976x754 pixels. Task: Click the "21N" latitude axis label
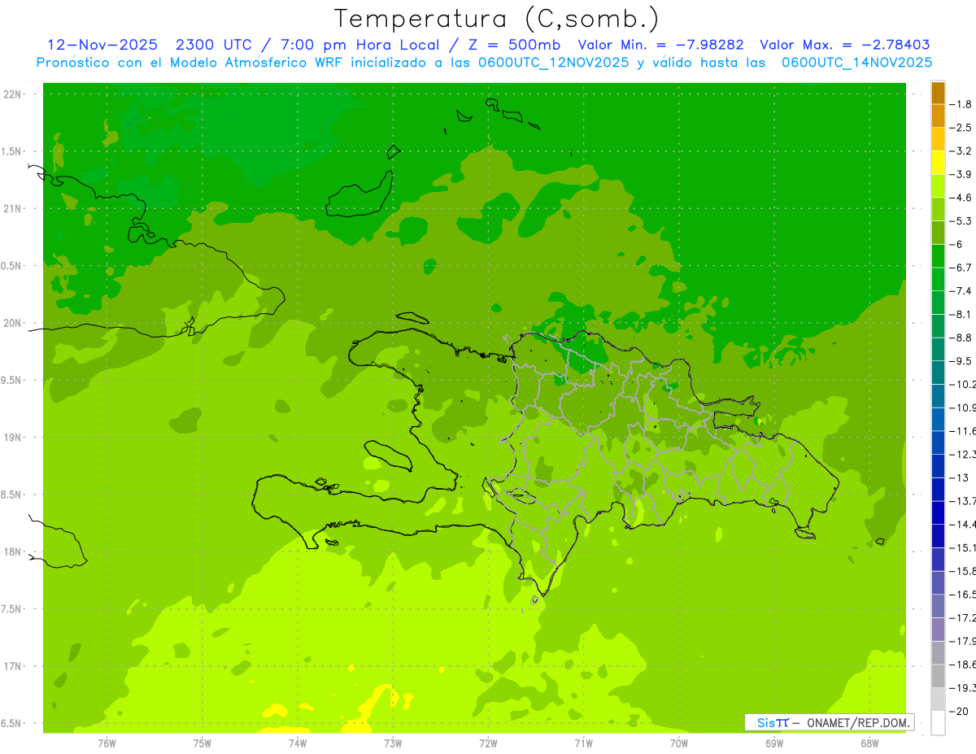13,209
